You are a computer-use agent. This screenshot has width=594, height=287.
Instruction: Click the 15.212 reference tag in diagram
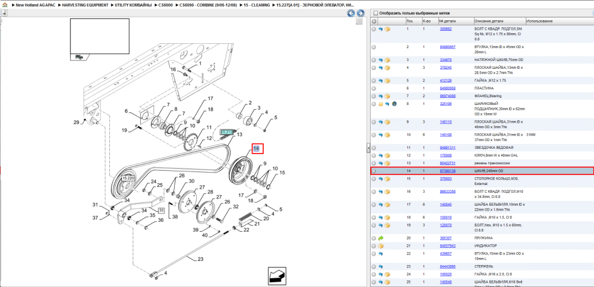(226, 132)
